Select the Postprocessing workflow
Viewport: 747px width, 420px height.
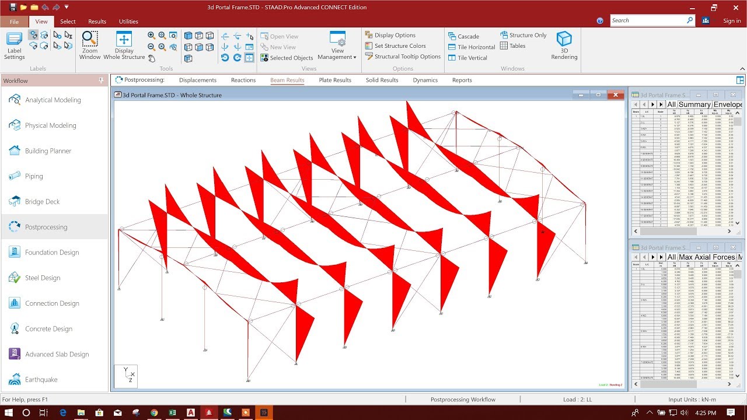click(54, 227)
